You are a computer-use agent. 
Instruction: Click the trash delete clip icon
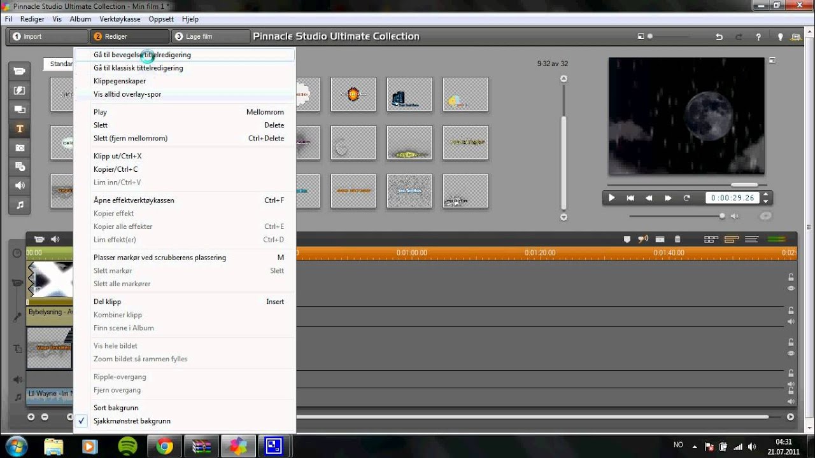coord(677,240)
